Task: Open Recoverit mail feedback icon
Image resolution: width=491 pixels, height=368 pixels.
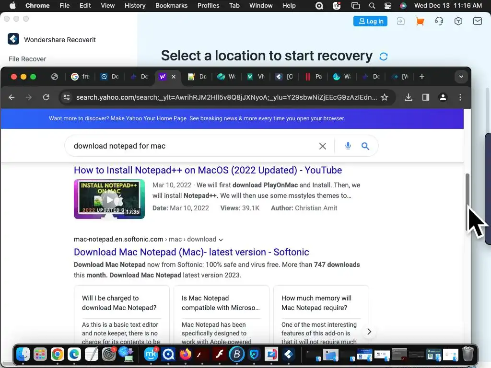Action: 477,21
